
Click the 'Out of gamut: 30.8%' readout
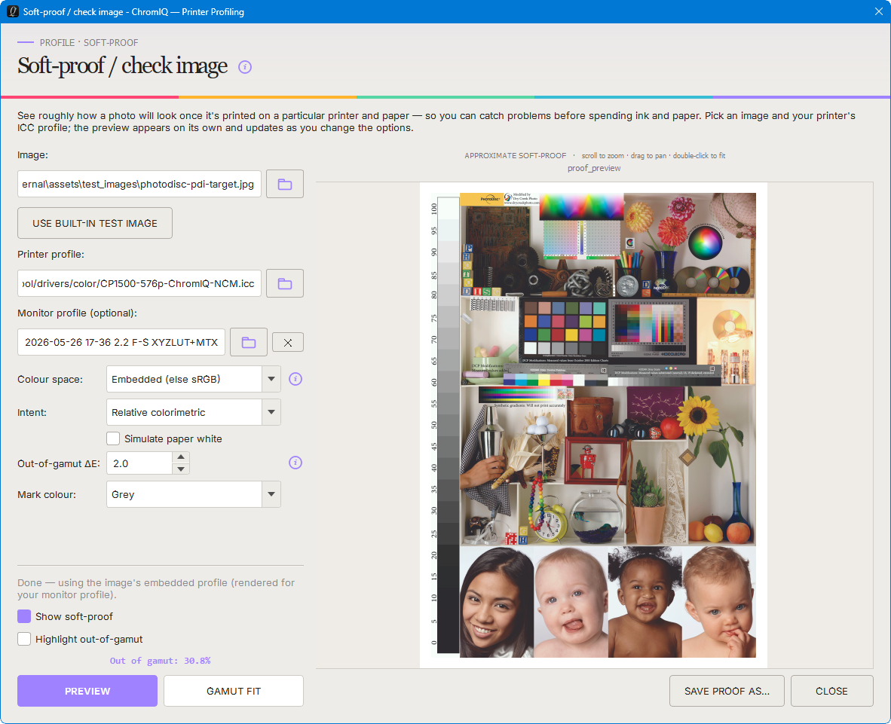click(x=161, y=661)
